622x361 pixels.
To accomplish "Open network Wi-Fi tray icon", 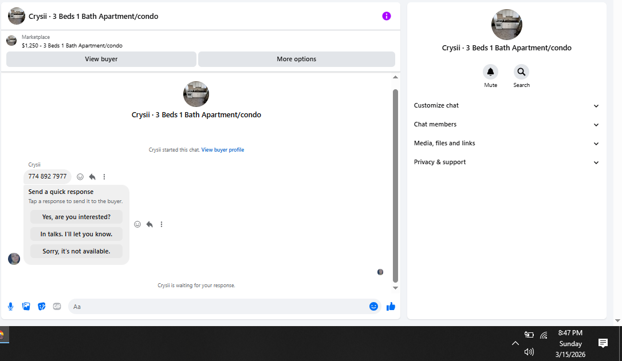I will coord(544,335).
